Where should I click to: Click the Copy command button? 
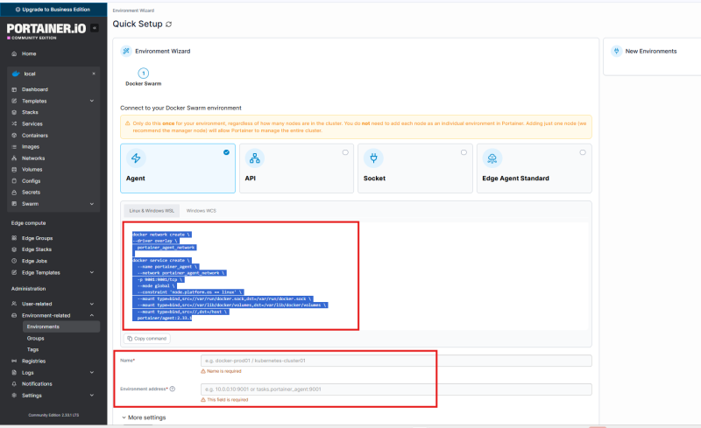point(147,339)
